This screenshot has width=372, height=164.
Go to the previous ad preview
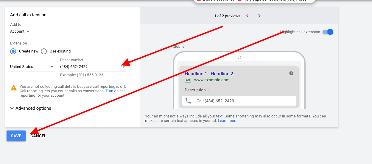click(x=248, y=16)
